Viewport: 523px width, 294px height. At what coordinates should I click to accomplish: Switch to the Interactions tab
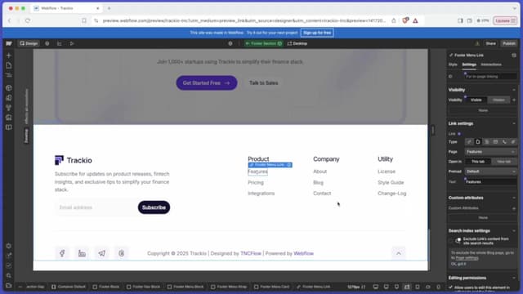point(491,65)
